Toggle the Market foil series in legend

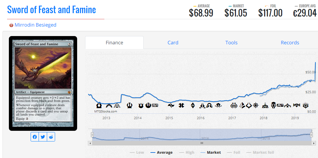pyautogui.click(x=260, y=152)
